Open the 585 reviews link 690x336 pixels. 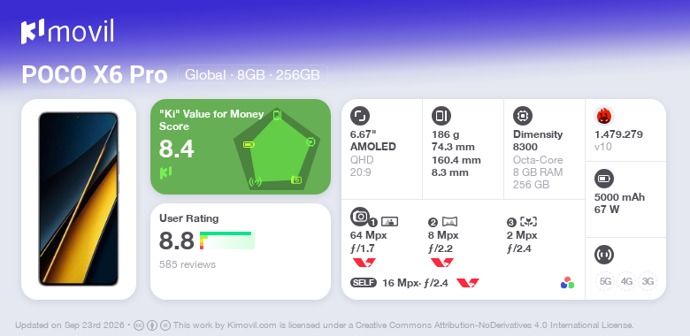click(x=188, y=264)
